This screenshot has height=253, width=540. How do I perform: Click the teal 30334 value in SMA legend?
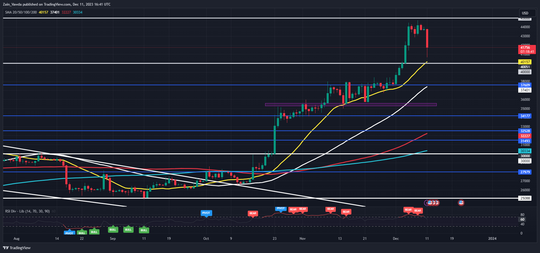pos(78,12)
